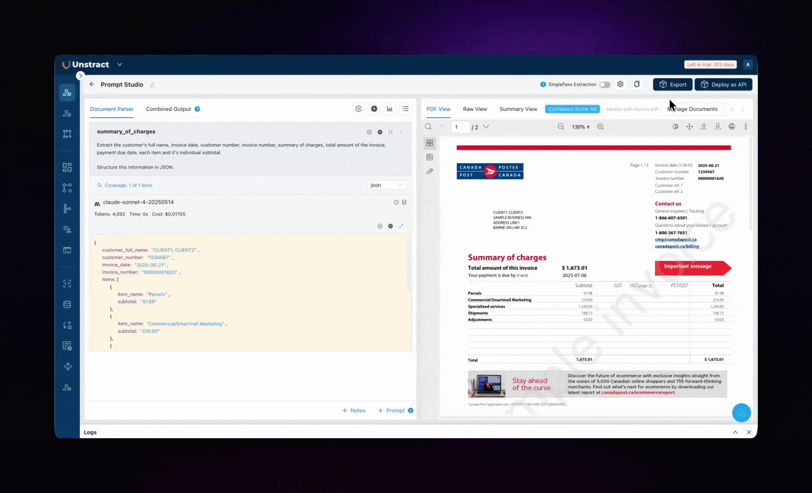Open the cmg@canadapost.ca link in the invoice
The image size is (812, 493).
(676, 240)
